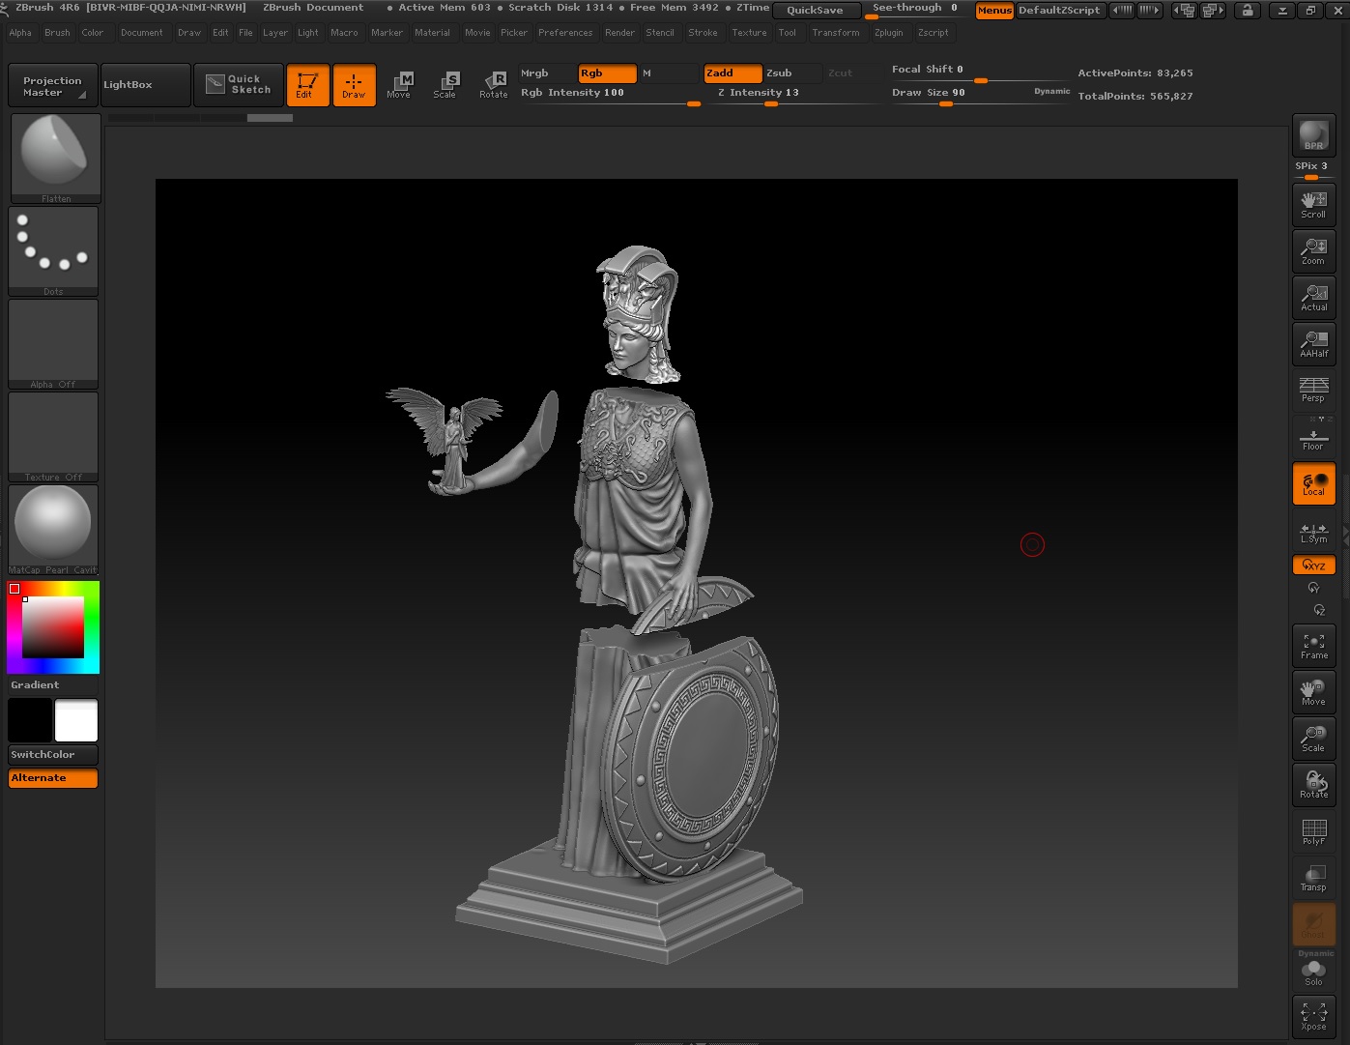Screen dimensions: 1350x1045
Task: Toggle Floor grid visibility
Action: click(1313, 437)
